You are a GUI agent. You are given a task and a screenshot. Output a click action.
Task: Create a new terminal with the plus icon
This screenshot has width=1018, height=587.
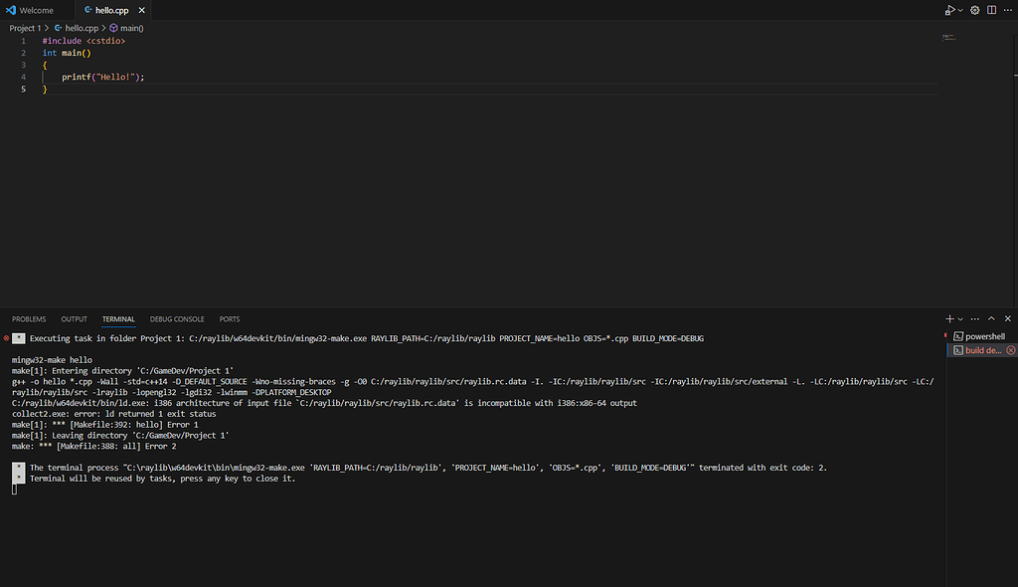[x=948, y=318]
